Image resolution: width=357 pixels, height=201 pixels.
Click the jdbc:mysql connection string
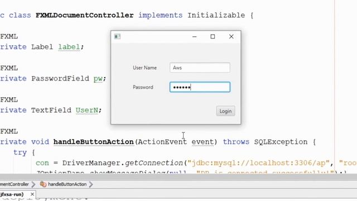258,163
